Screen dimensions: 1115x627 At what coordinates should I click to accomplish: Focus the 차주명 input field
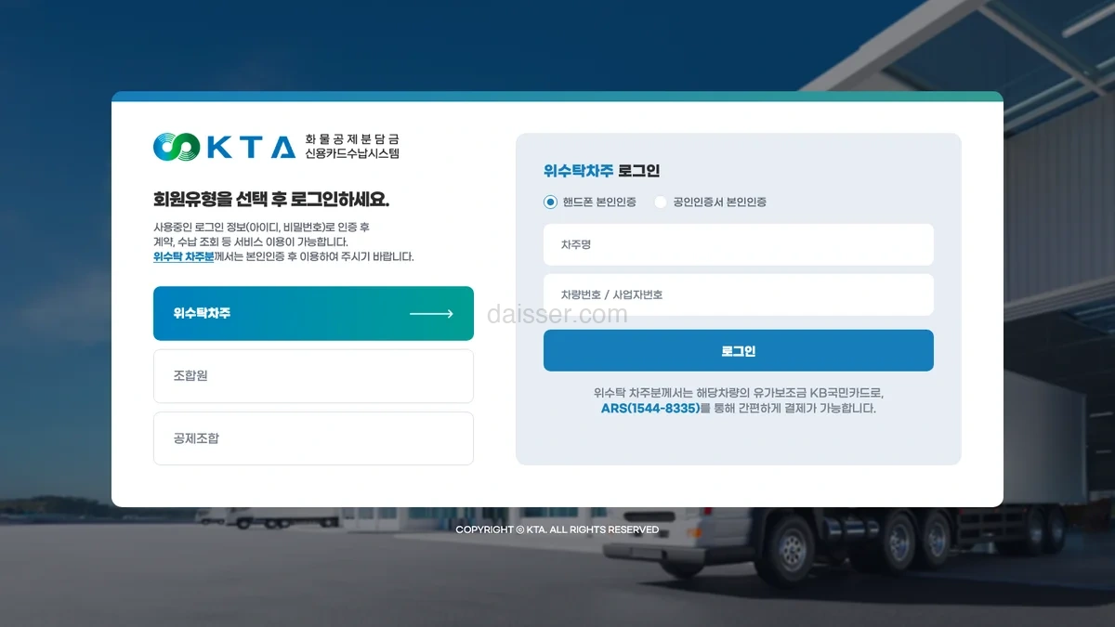point(739,244)
